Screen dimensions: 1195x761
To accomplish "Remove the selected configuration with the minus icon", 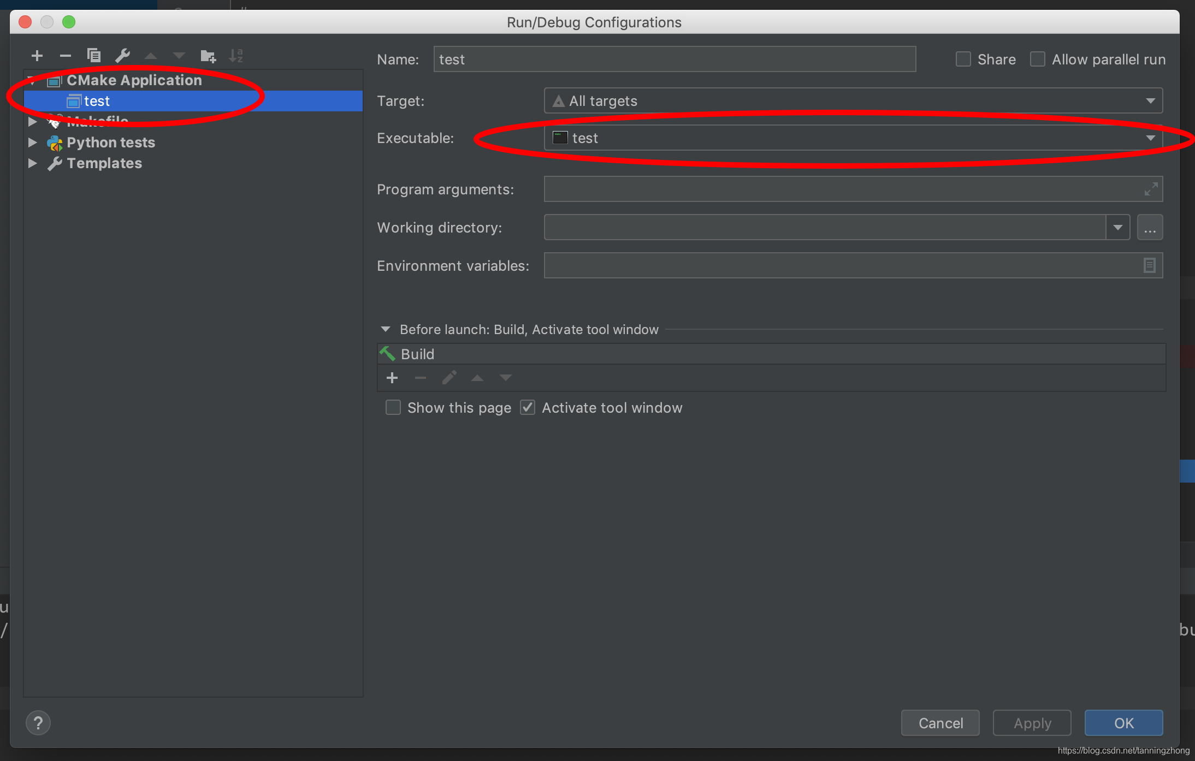I will [x=66, y=56].
